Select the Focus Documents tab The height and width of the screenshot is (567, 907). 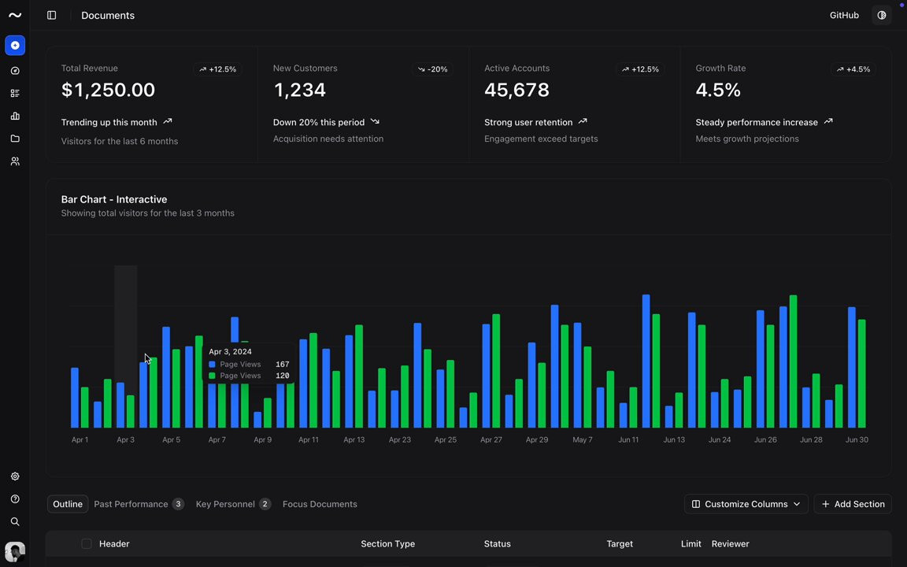(320, 504)
